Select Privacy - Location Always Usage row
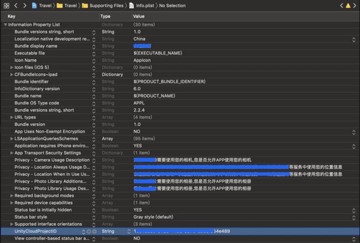 coord(180,167)
